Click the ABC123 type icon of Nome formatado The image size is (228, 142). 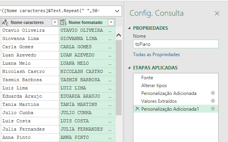63,22
